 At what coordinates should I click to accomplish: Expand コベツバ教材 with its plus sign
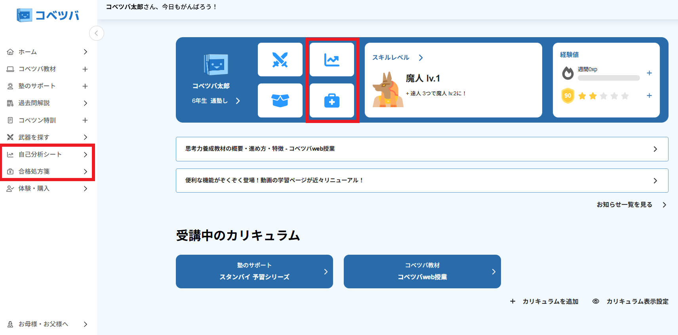pyautogui.click(x=85, y=69)
